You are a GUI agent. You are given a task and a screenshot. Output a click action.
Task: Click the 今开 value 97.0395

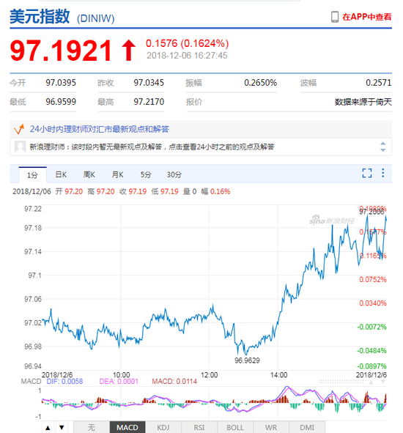pyautogui.click(x=61, y=83)
